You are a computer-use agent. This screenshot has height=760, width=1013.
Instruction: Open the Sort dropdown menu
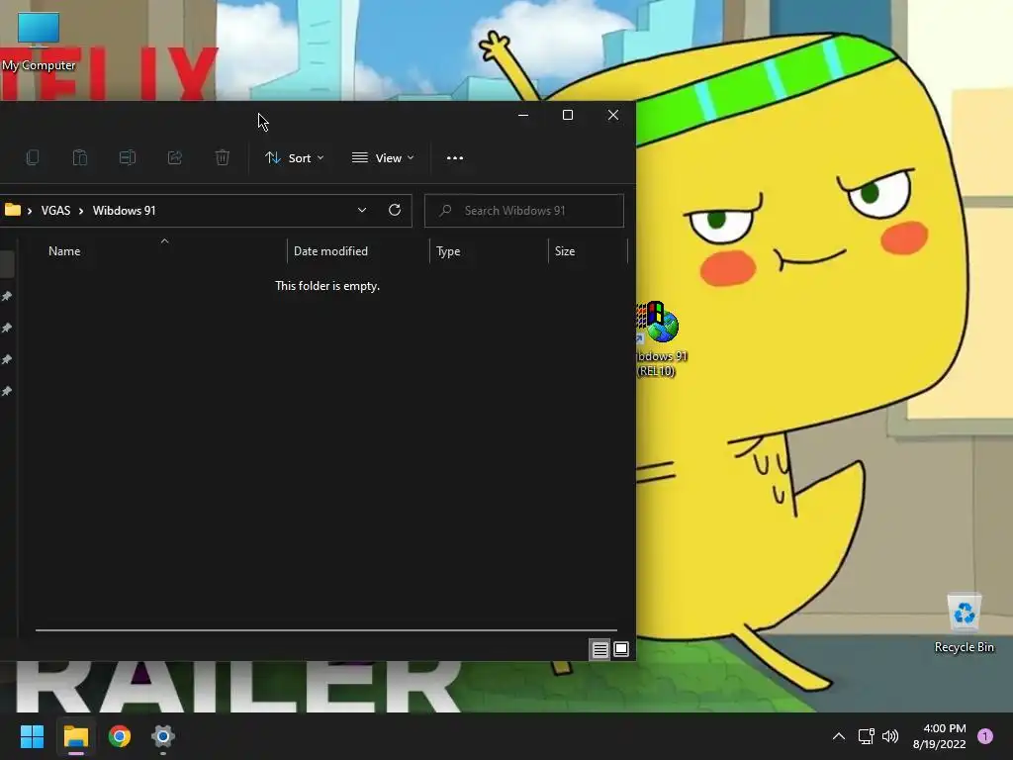click(x=295, y=157)
